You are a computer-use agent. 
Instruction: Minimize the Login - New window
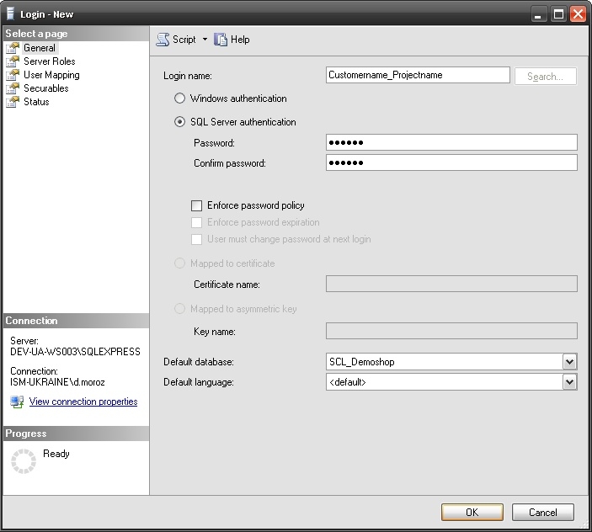(538, 14)
